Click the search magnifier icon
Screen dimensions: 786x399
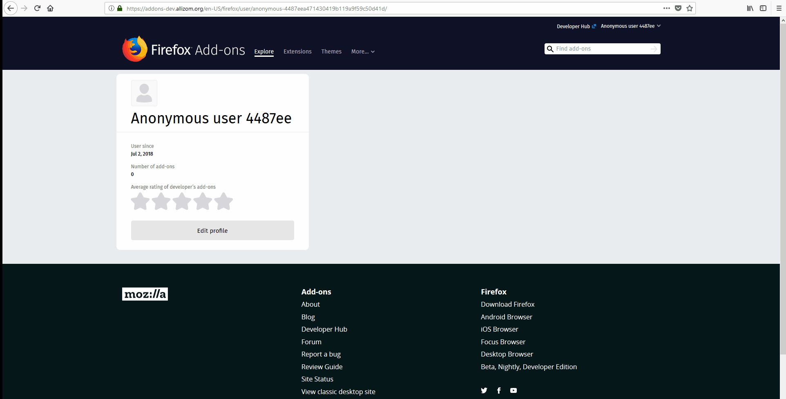tap(550, 49)
